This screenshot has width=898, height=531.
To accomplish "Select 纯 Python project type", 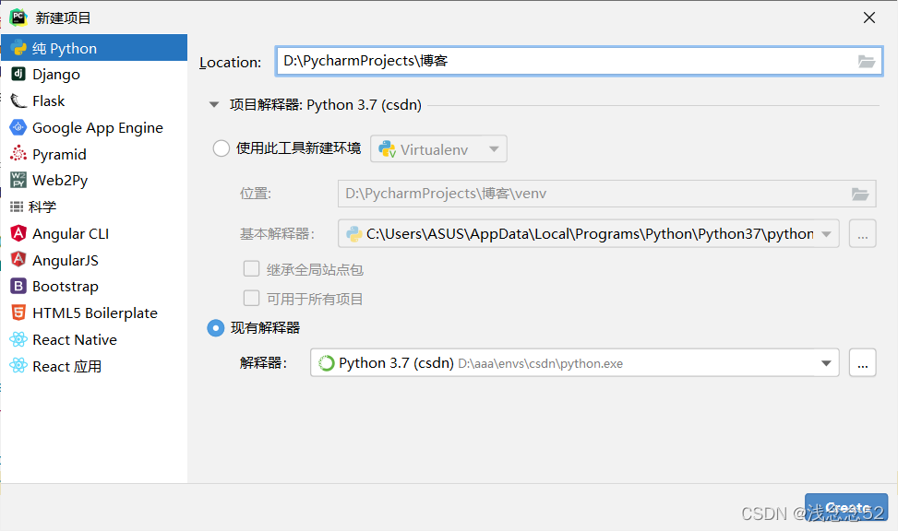I will point(94,48).
